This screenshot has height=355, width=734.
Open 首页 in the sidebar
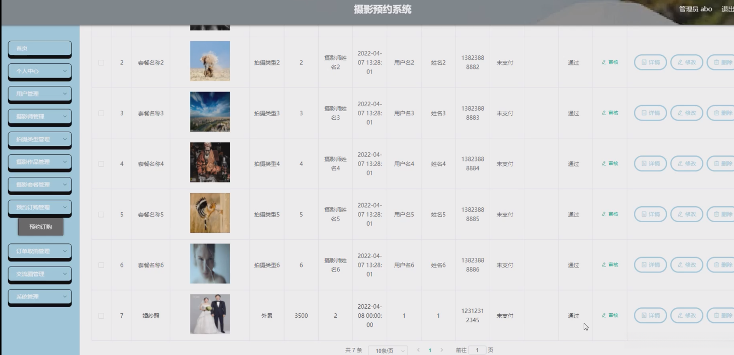click(x=40, y=48)
